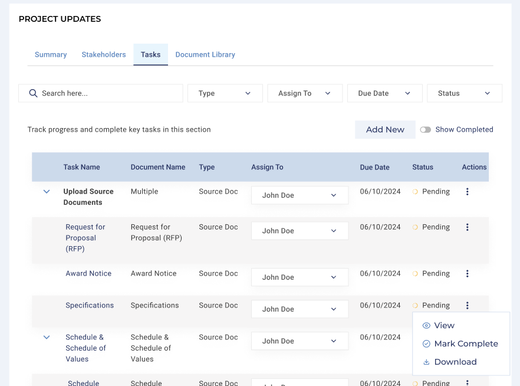Open the Due Date filter dropdown

pyautogui.click(x=384, y=93)
